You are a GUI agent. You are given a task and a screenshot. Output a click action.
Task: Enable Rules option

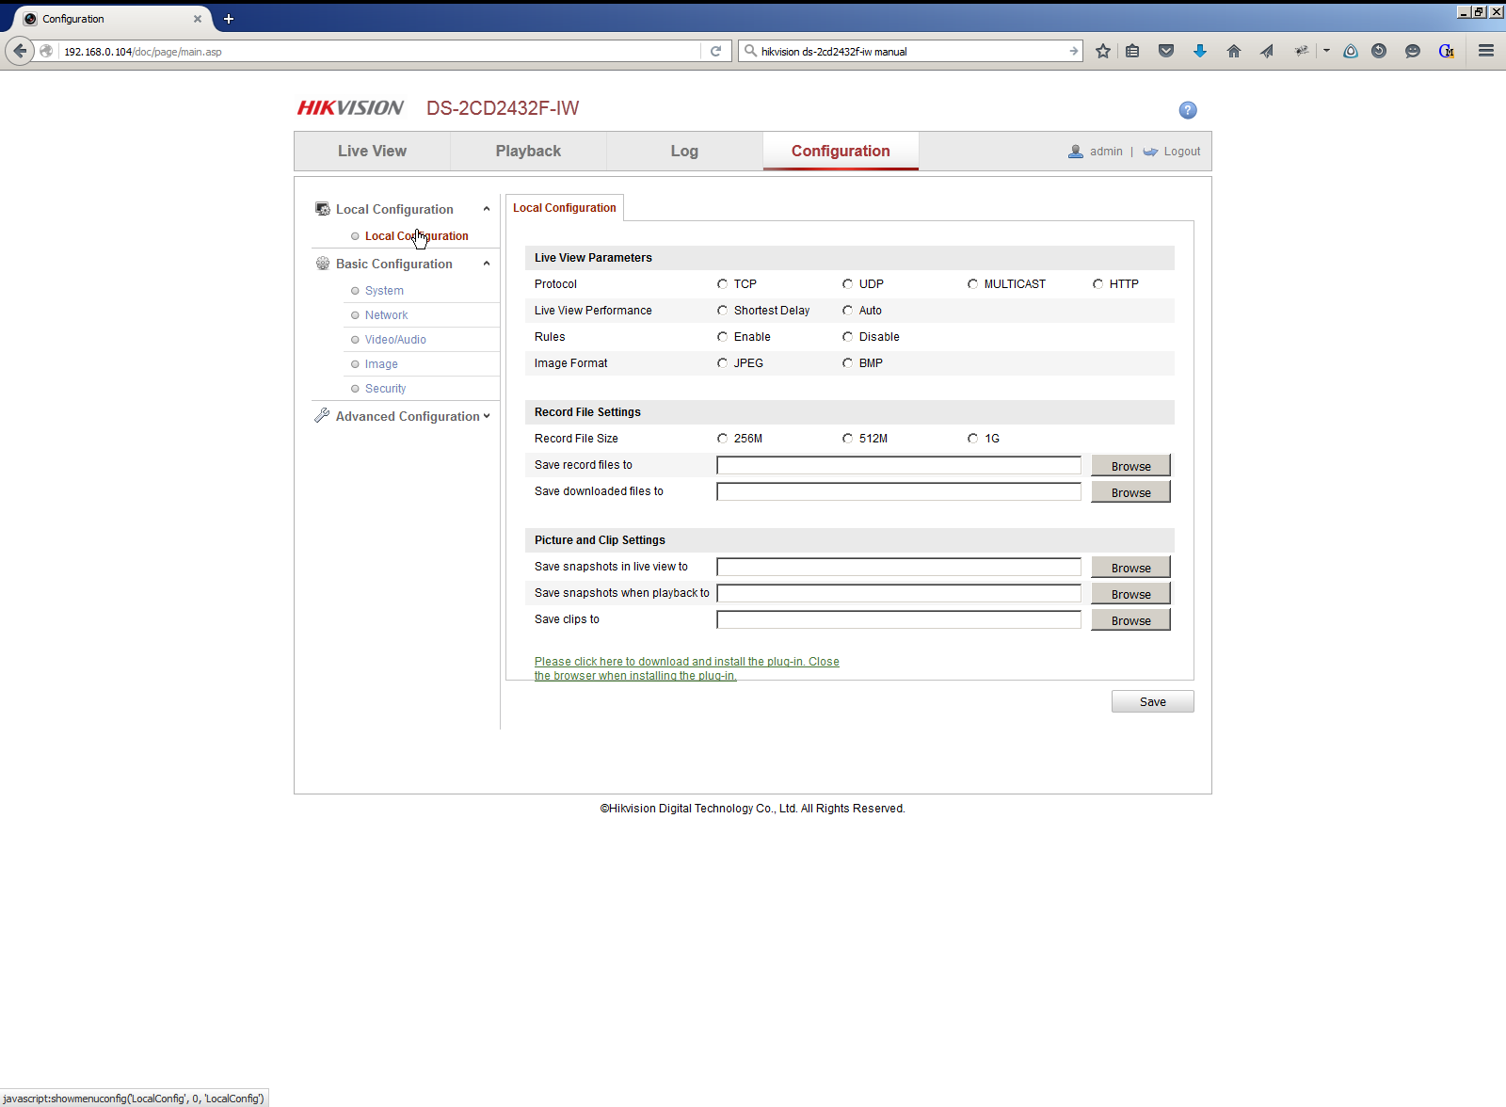(x=722, y=337)
